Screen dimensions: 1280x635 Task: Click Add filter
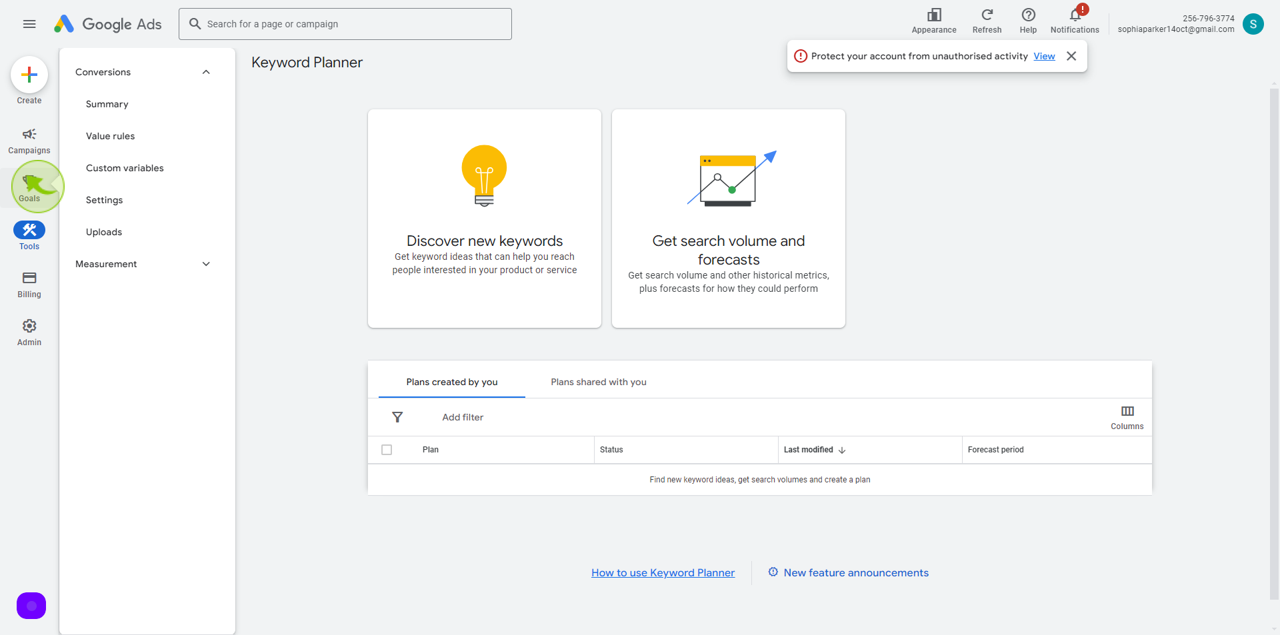(x=463, y=417)
